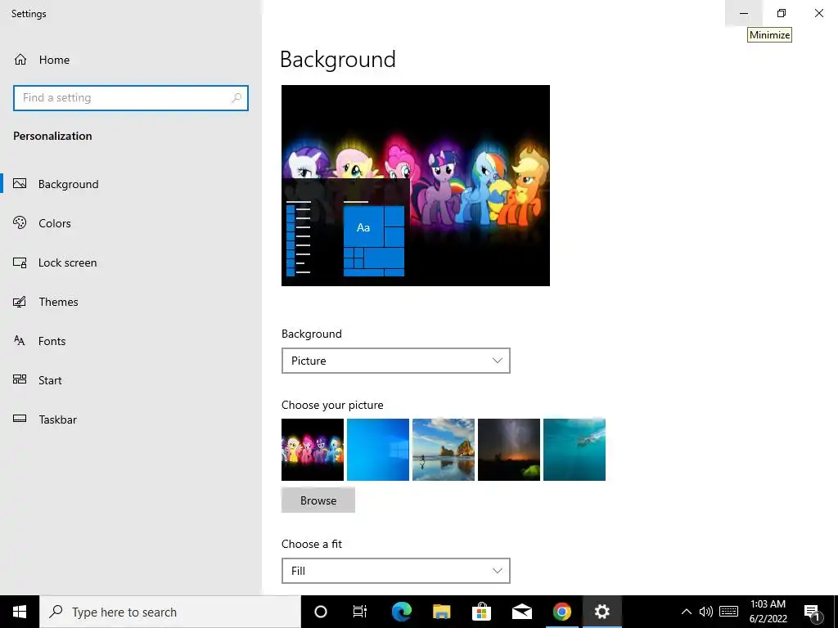Select the Lock screen icon
Screen dimensions: 838x628
coord(20,262)
